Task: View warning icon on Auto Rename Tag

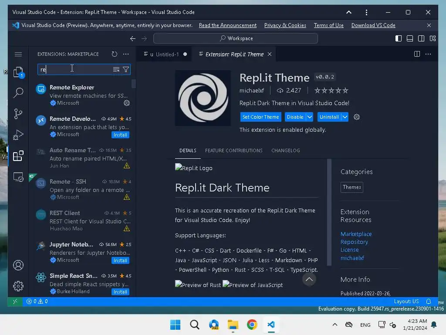Action: coord(127,166)
